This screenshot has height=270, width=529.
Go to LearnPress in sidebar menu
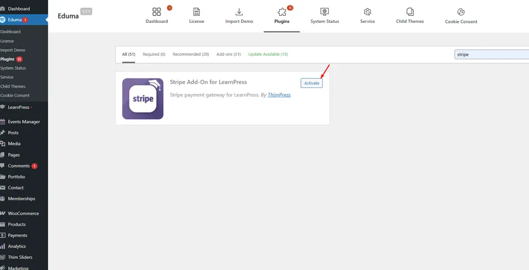pyautogui.click(x=19, y=107)
